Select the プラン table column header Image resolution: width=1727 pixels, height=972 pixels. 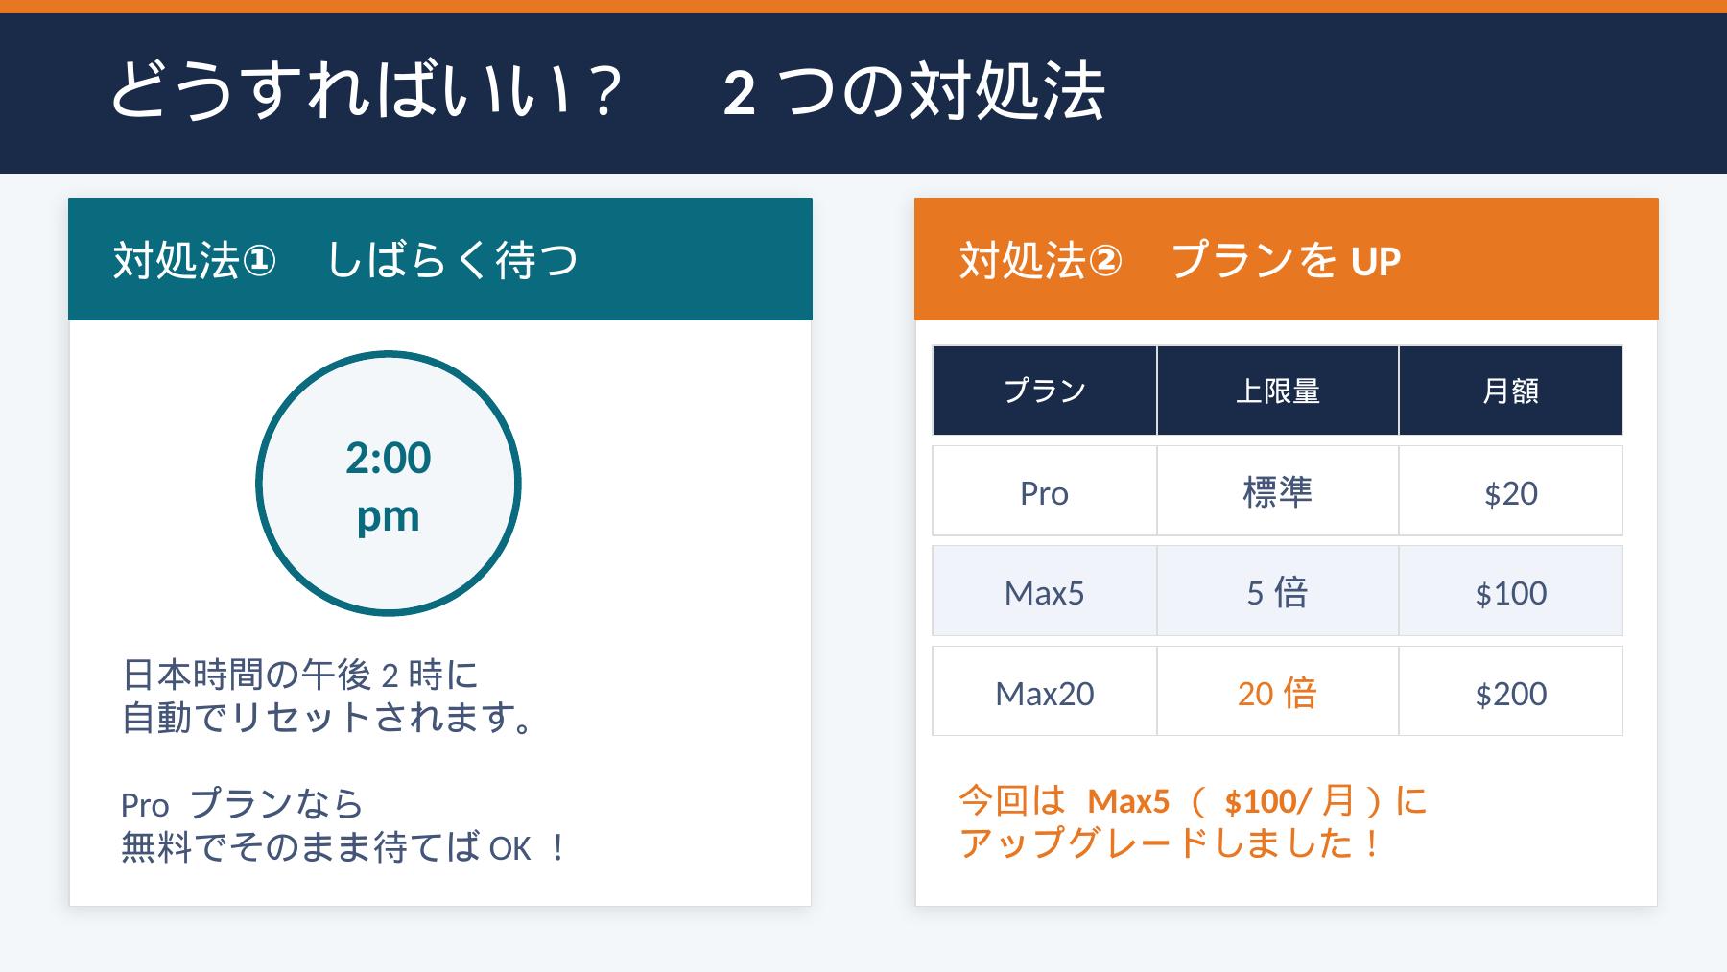[x=1044, y=391]
